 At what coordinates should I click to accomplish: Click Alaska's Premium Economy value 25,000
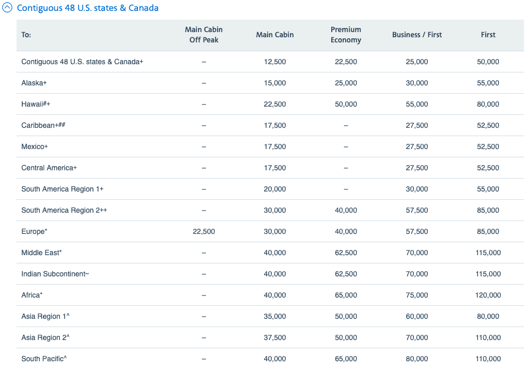(x=346, y=83)
